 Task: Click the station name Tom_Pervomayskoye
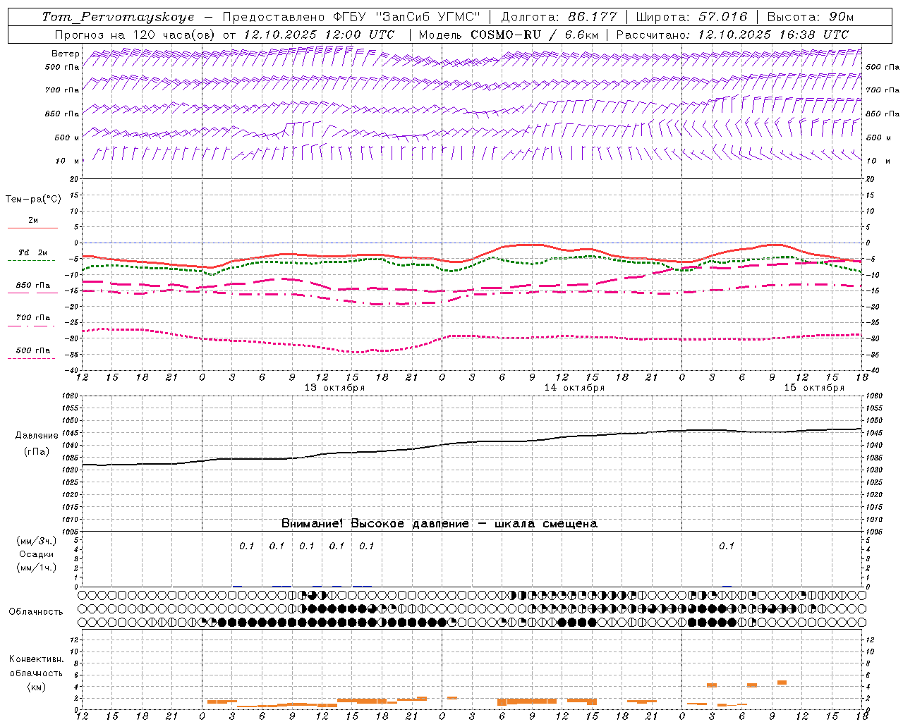(118, 17)
